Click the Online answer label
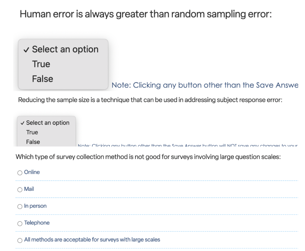The width and height of the screenshot is (305, 251). click(32, 172)
